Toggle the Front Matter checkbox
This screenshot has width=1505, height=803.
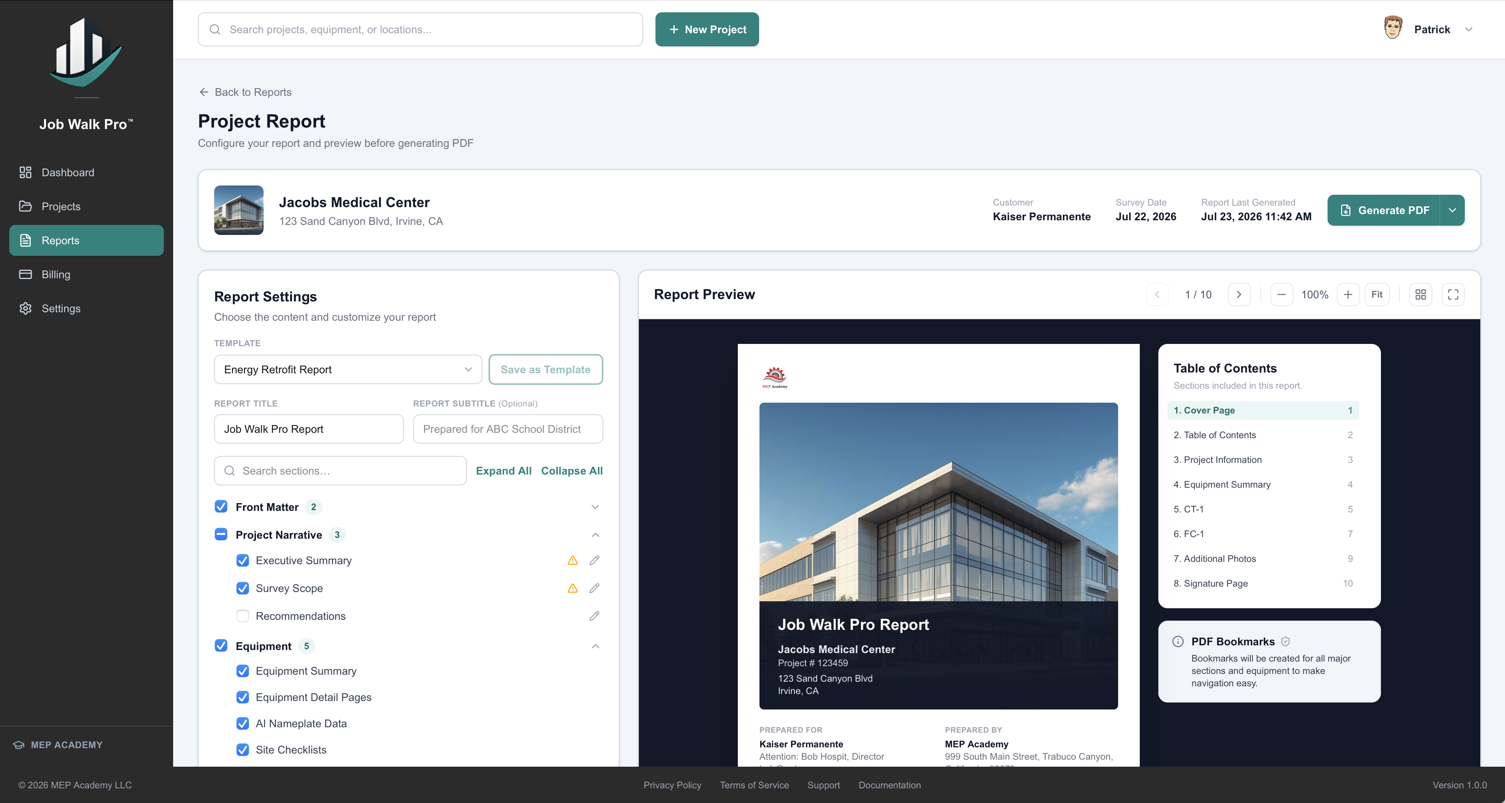[x=221, y=506]
